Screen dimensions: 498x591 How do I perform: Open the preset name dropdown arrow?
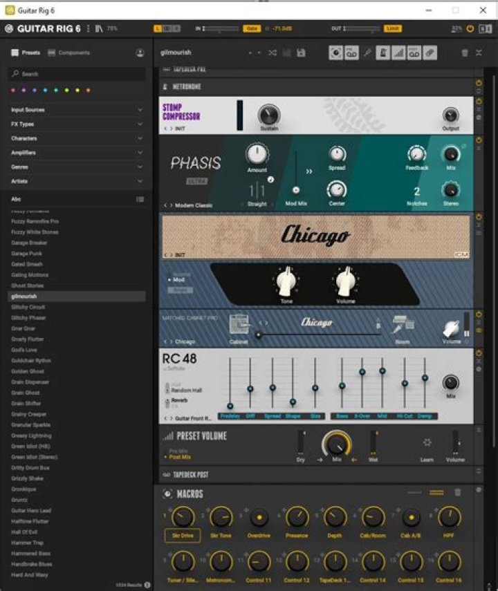pyautogui.click(x=259, y=53)
